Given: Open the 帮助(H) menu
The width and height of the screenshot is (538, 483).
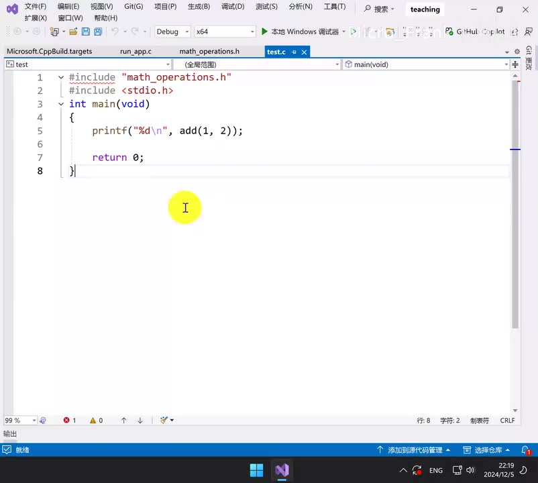Looking at the screenshot, I should coord(106,18).
